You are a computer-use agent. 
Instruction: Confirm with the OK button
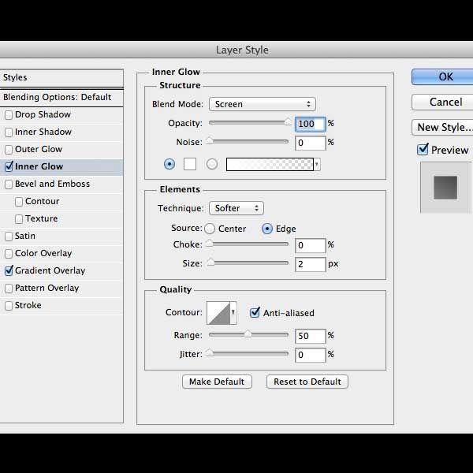(x=442, y=76)
